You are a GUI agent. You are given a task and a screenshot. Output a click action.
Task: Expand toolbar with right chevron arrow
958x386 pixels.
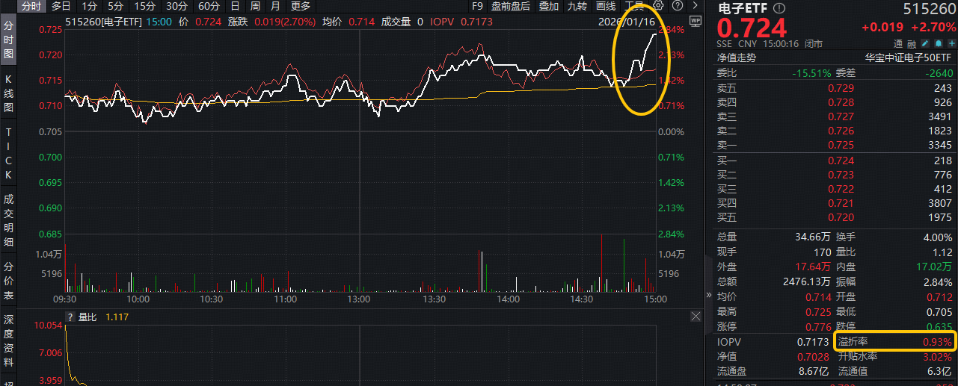tap(695, 6)
